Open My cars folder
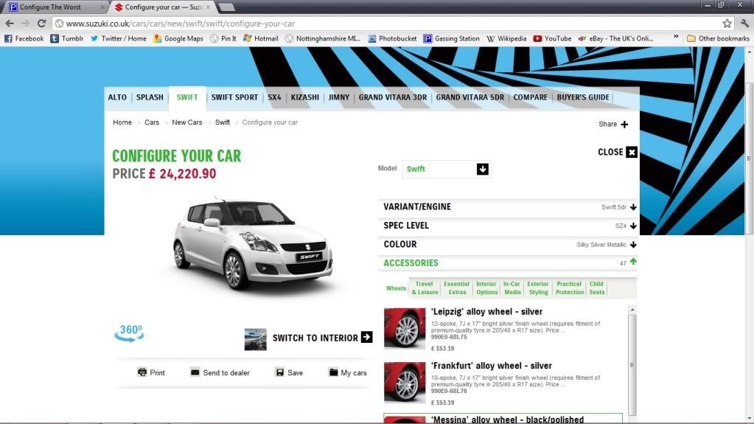754x424 pixels. click(348, 372)
